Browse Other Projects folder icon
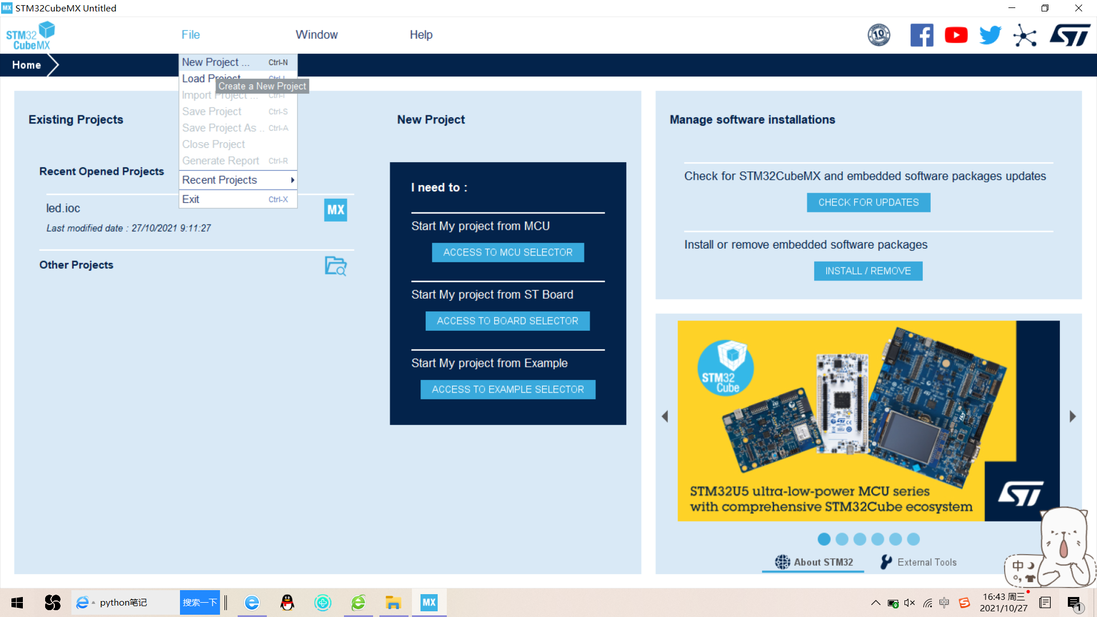1097x617 pixels. (335, 266)
